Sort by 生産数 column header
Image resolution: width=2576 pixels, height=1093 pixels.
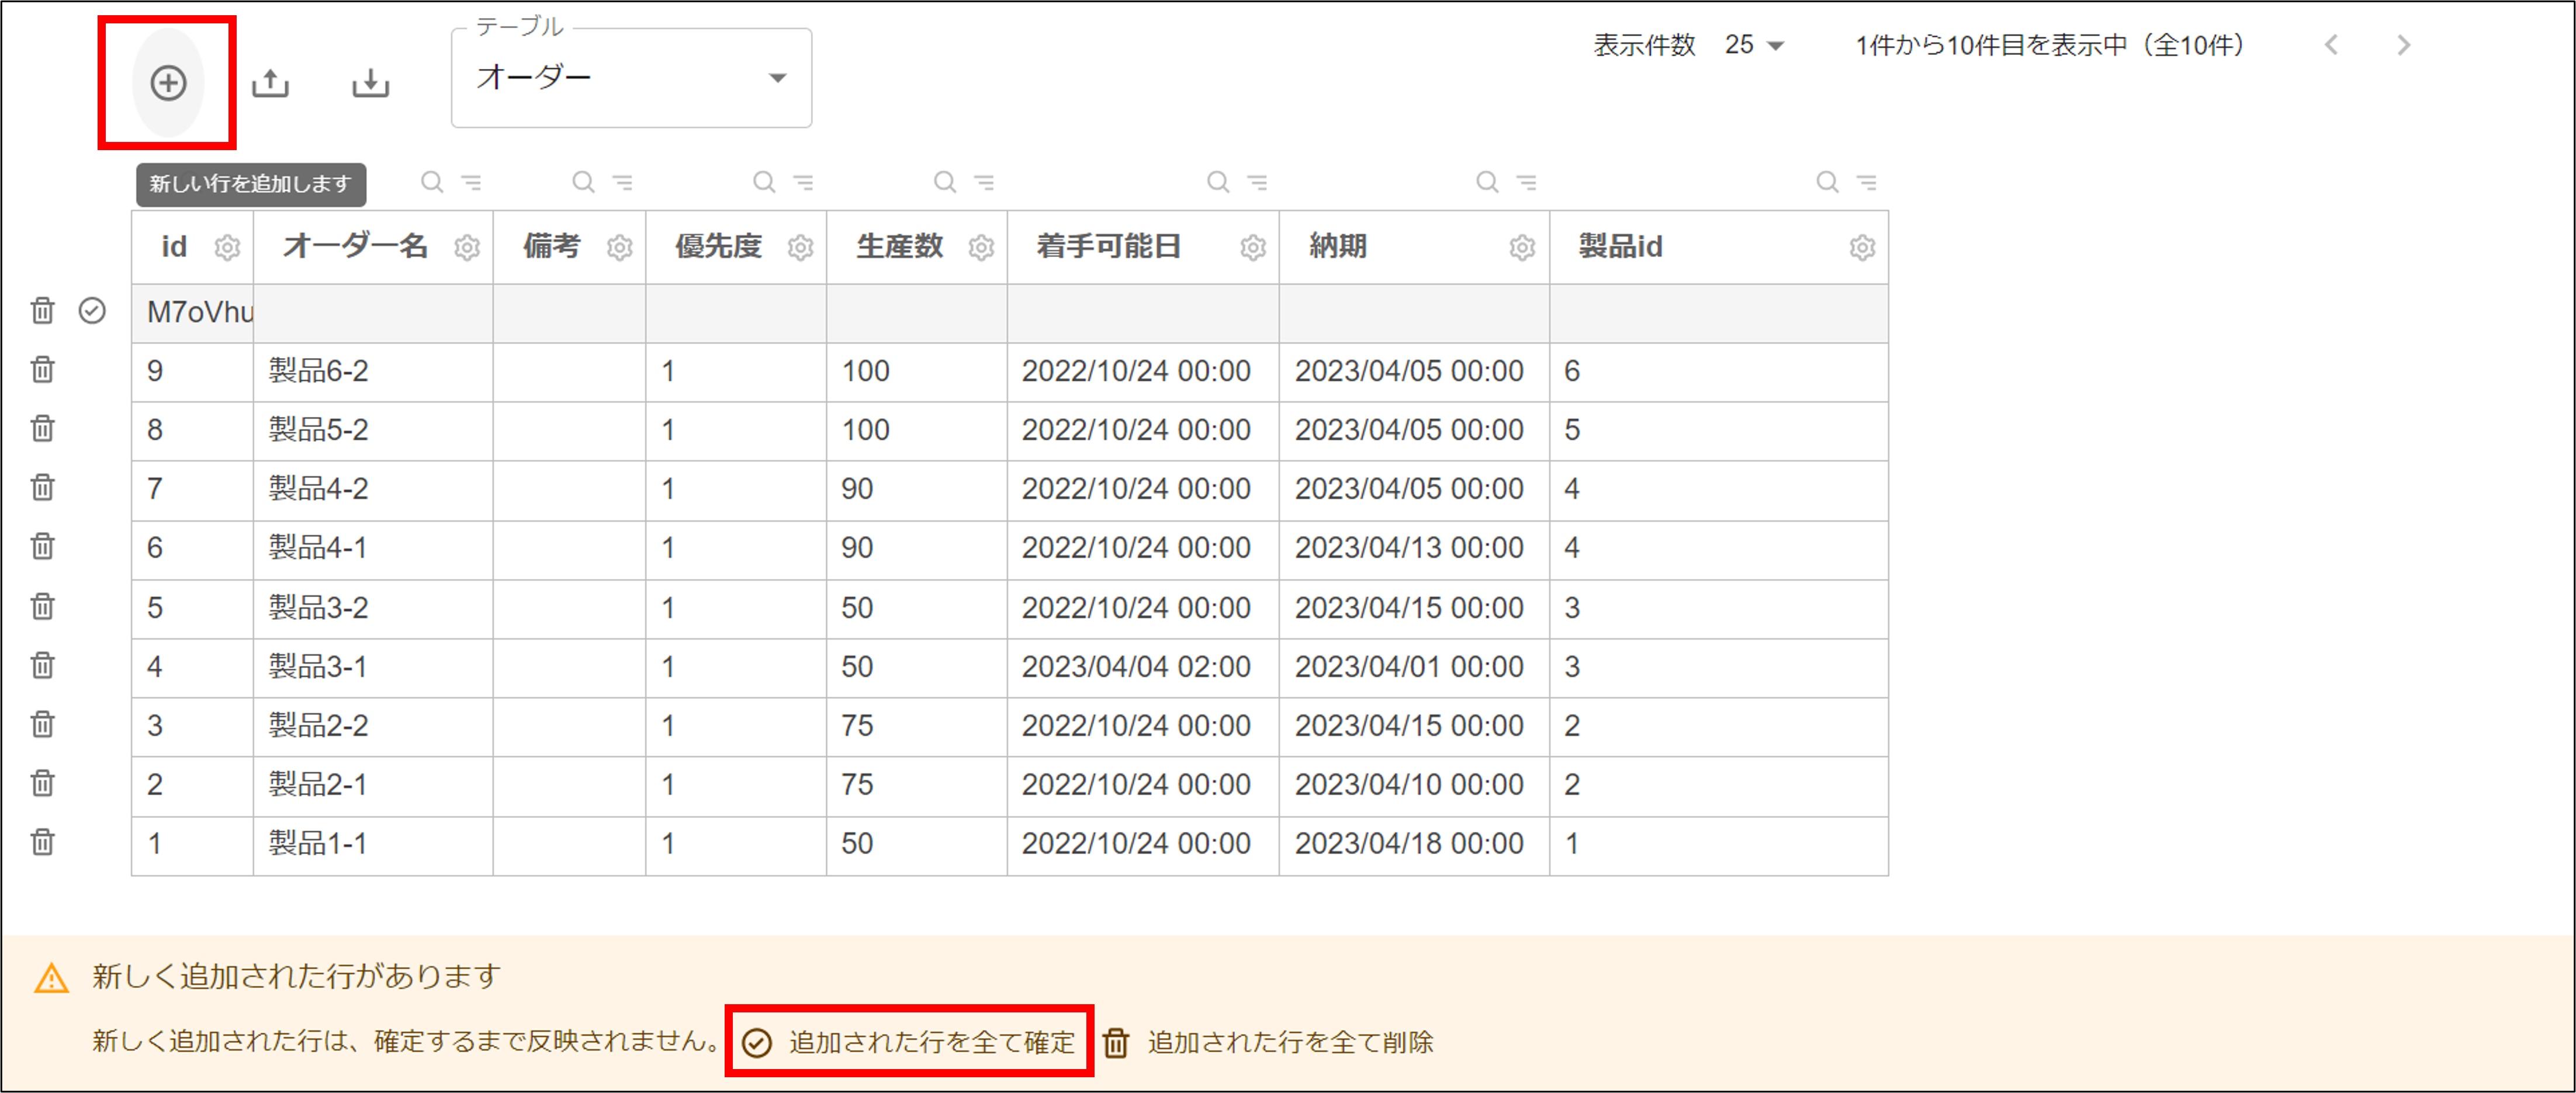point(899,246)
